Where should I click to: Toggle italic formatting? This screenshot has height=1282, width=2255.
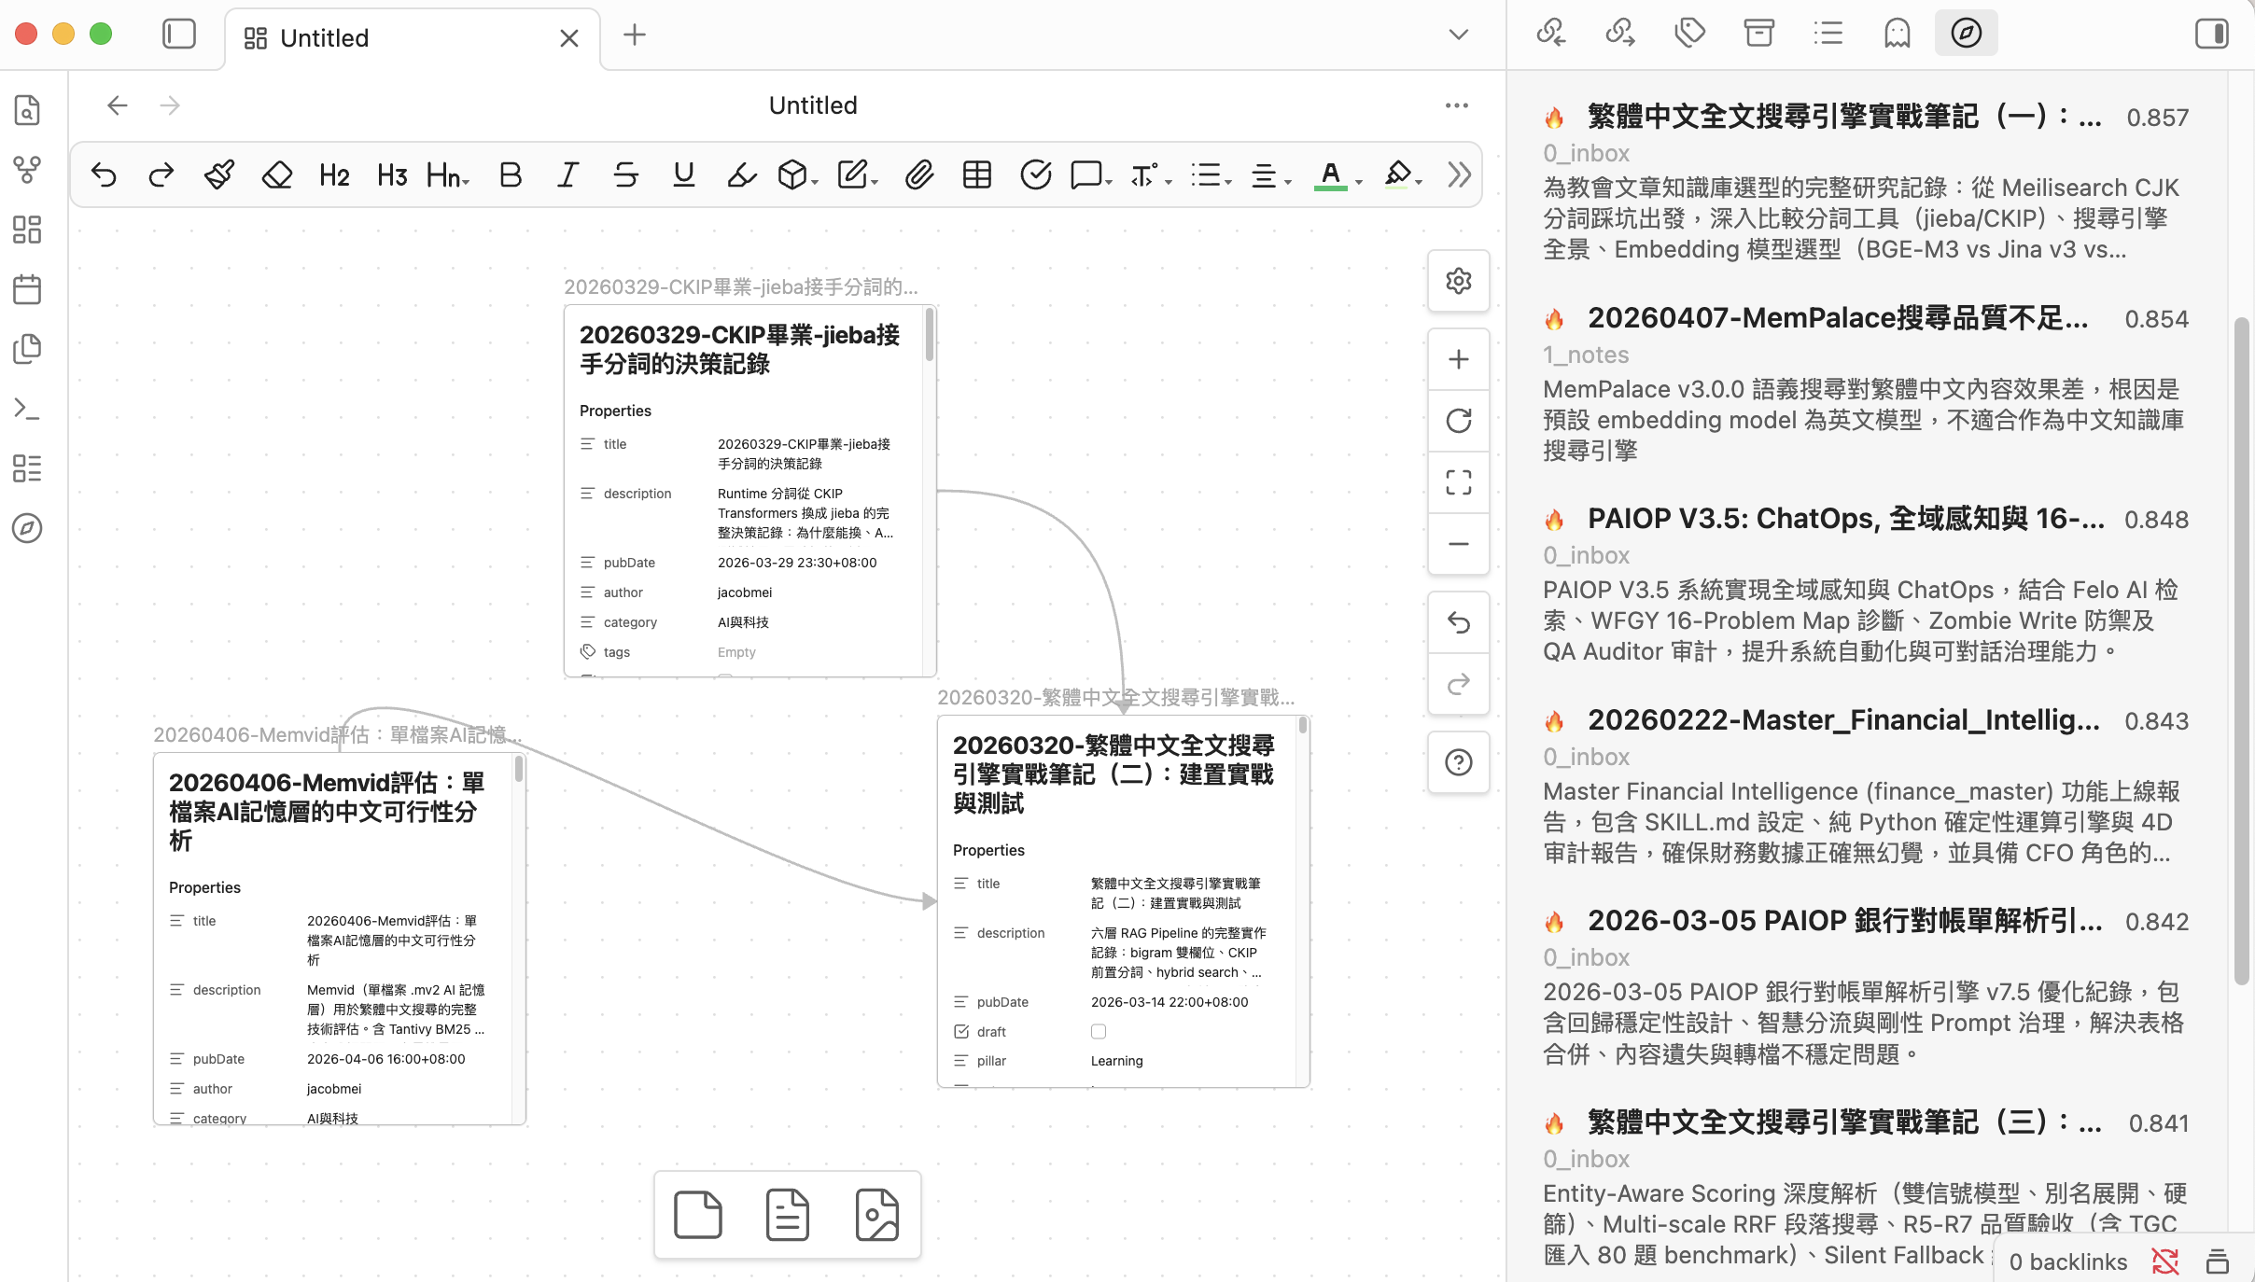point(567,174)
